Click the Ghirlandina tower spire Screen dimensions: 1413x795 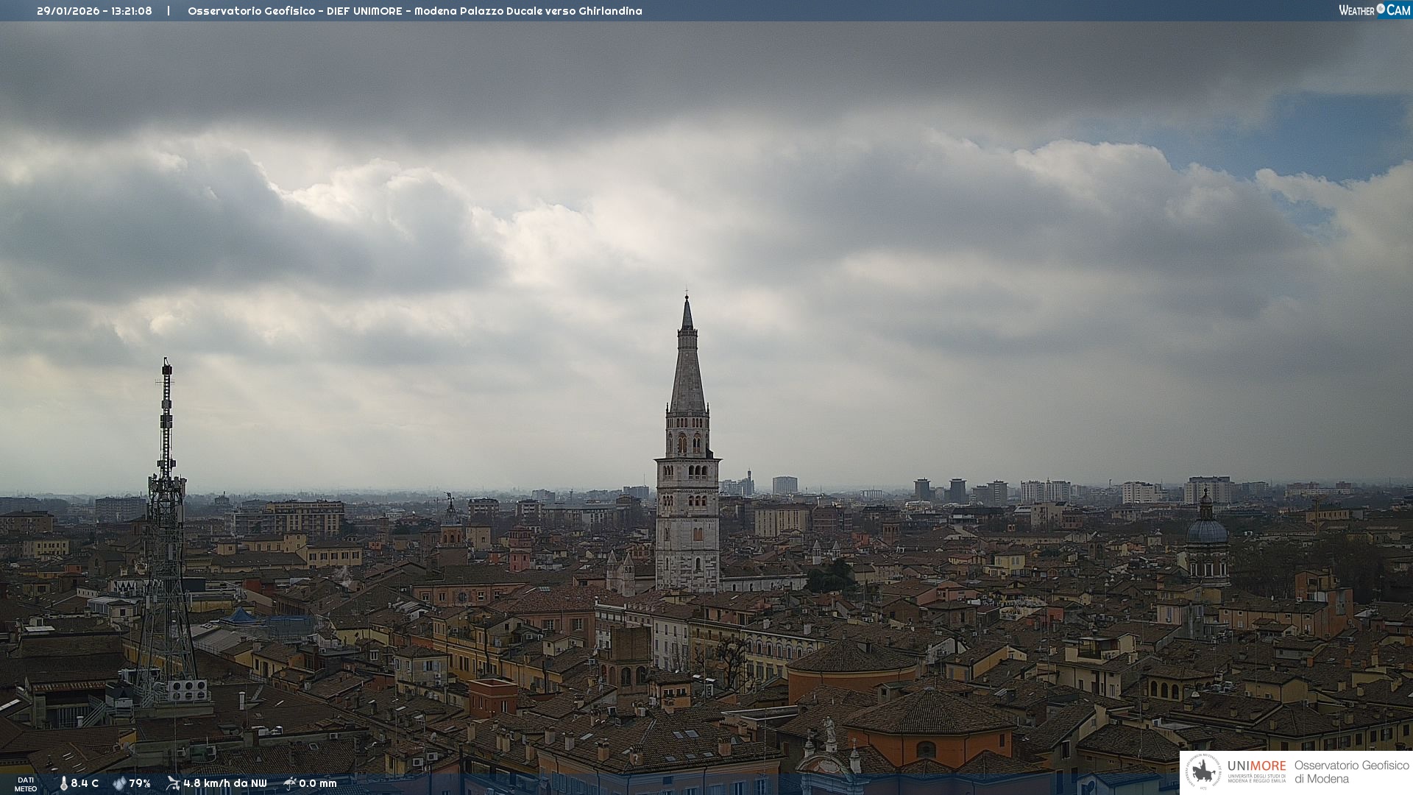pyautogui.click(x=687, y=361)
